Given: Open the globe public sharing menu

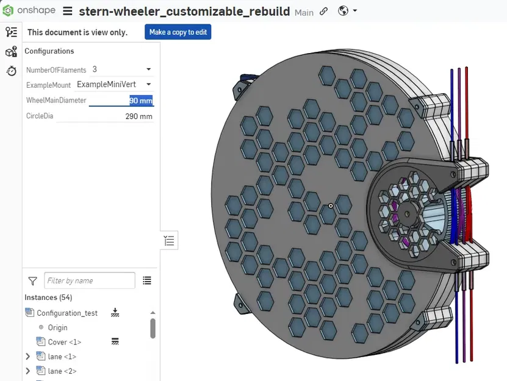Looking at the screenshot, I should coord(347,11).
